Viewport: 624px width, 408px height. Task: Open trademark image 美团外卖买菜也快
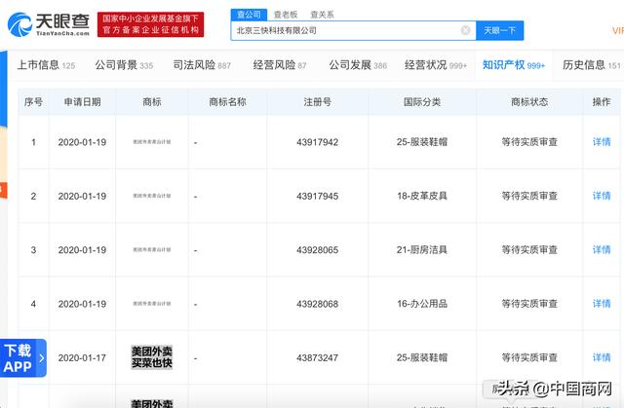151,356
